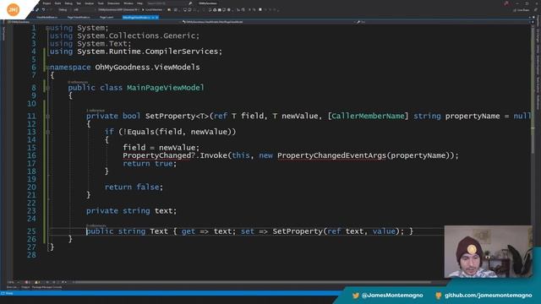The height and width of the screenshot is (304, 541).
Task: Start debugging on Local Machine
Action: (152, 9)
